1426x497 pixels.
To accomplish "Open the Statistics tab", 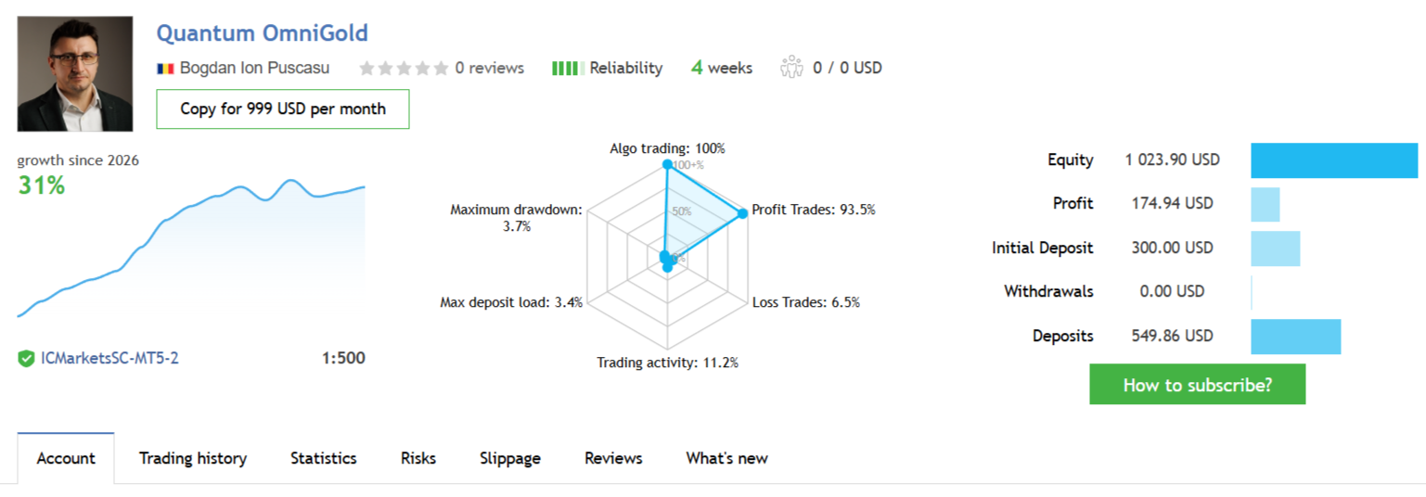I will click(x=323, y=458).
